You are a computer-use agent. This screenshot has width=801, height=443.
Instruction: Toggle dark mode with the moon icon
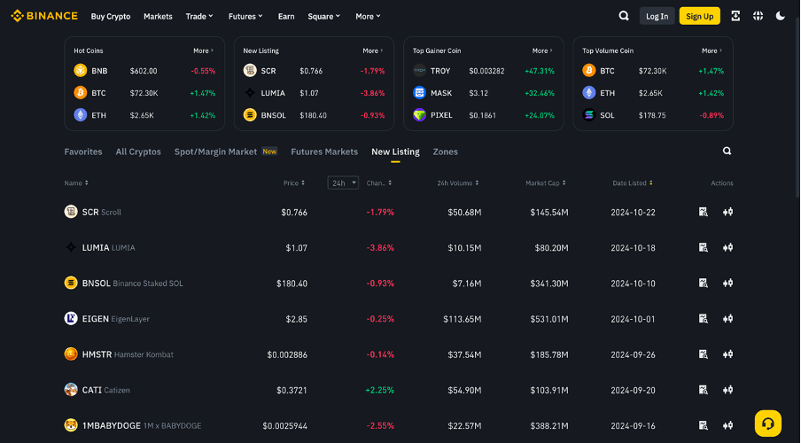point(780,16)
